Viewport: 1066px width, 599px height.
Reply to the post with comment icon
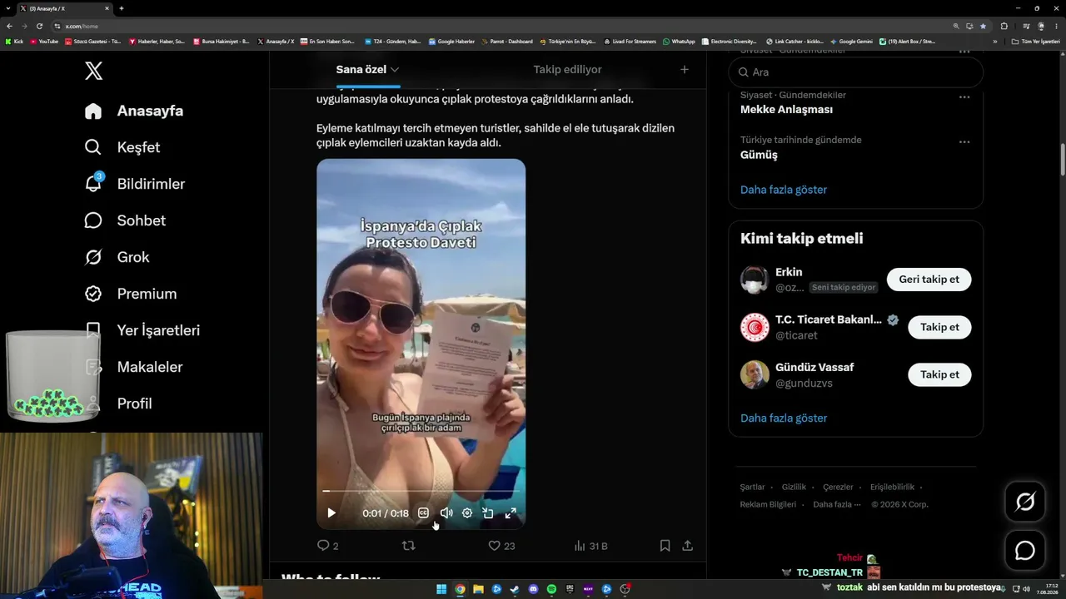click(x=323, y=546)
